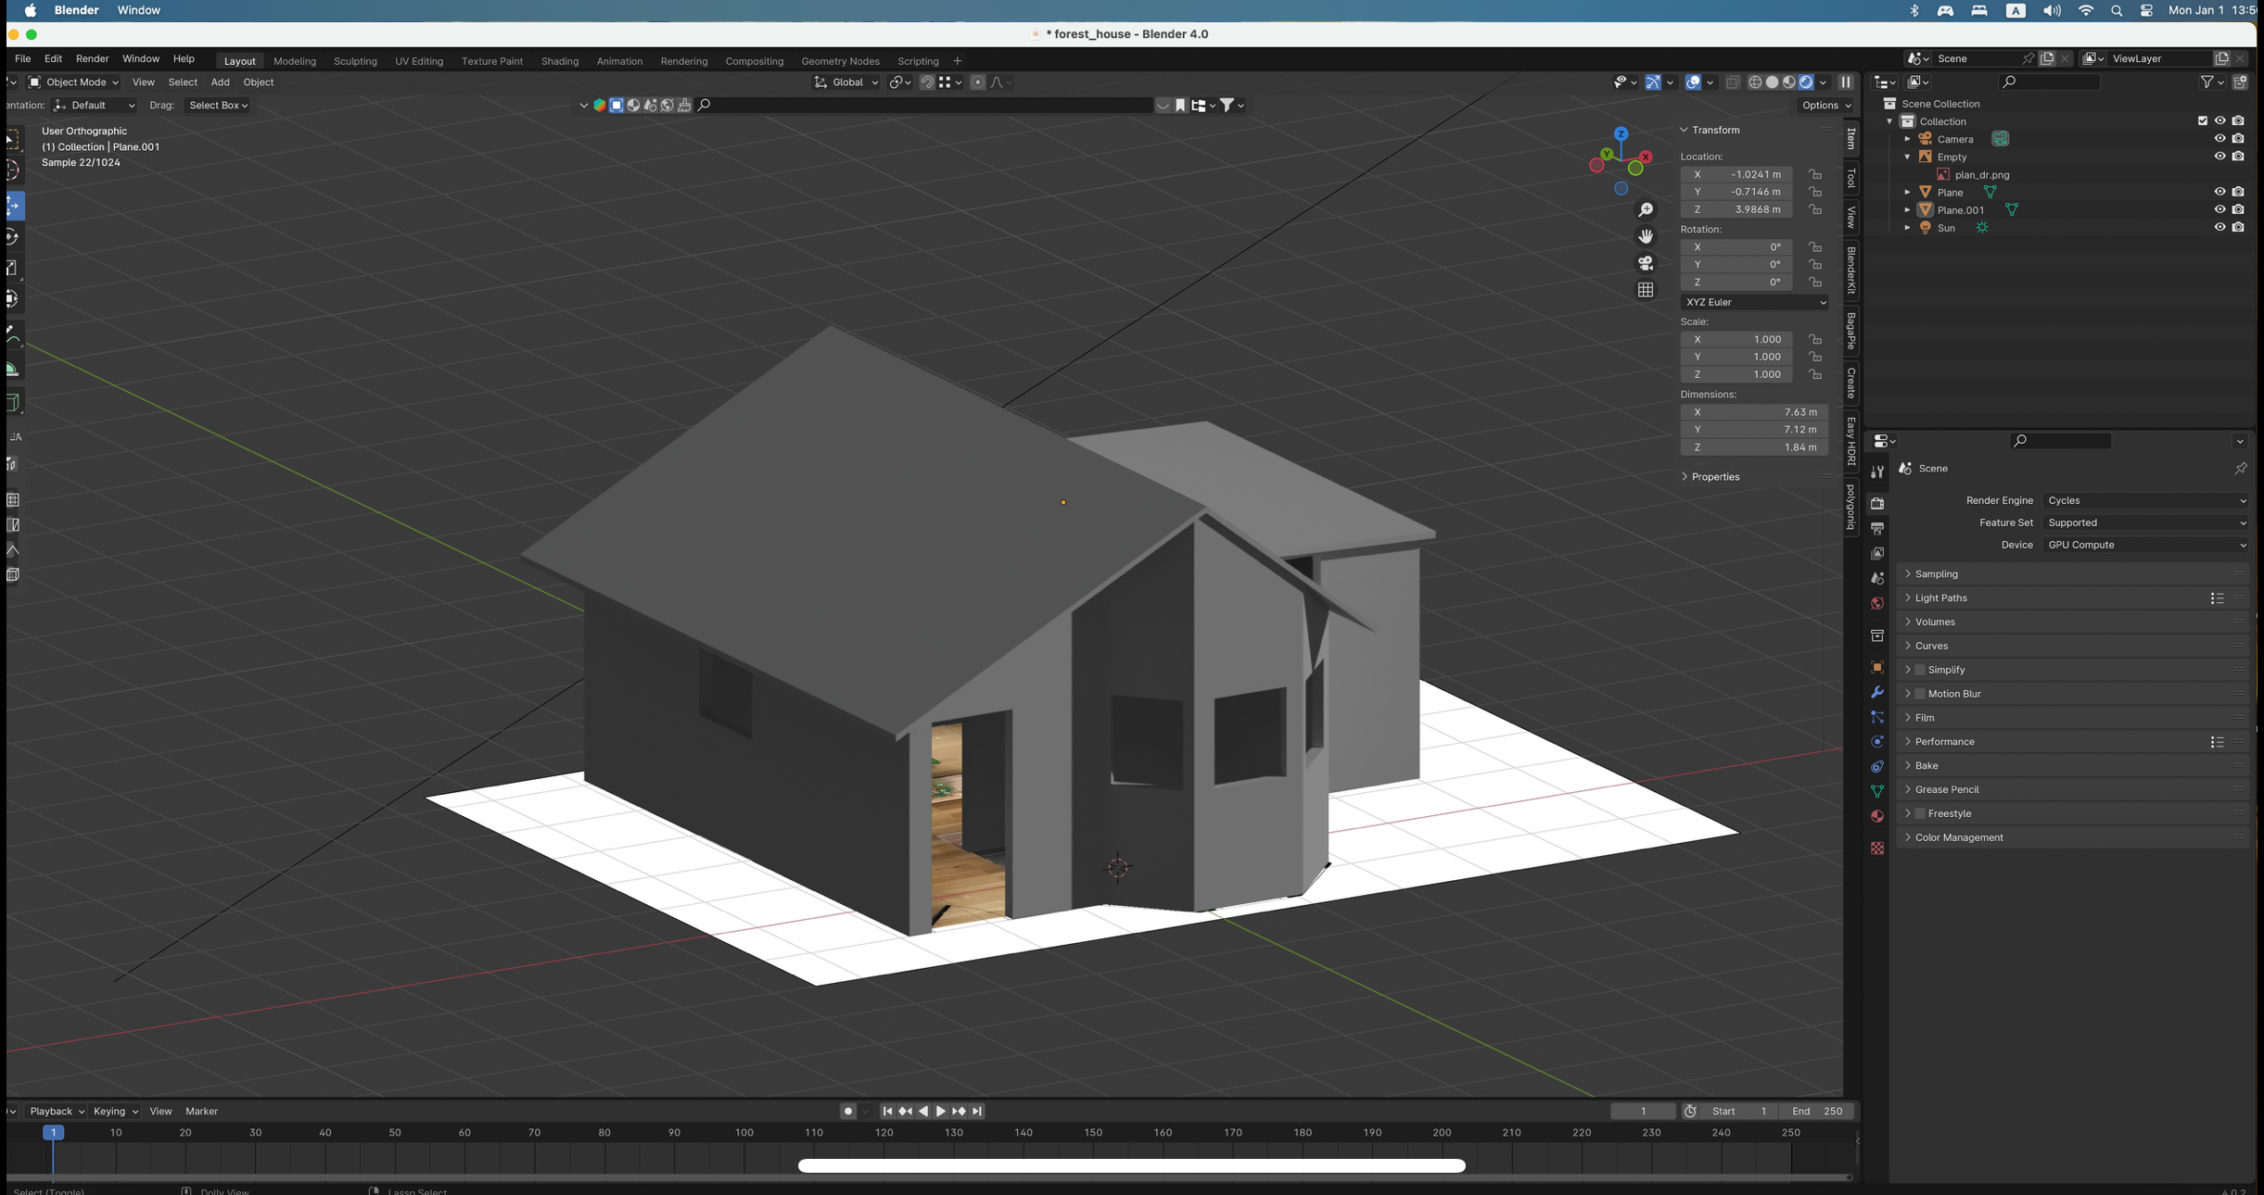This screenshot has height=1195, width=2264.
Task: Play the animation in timeline
Action: [940, 1111]
